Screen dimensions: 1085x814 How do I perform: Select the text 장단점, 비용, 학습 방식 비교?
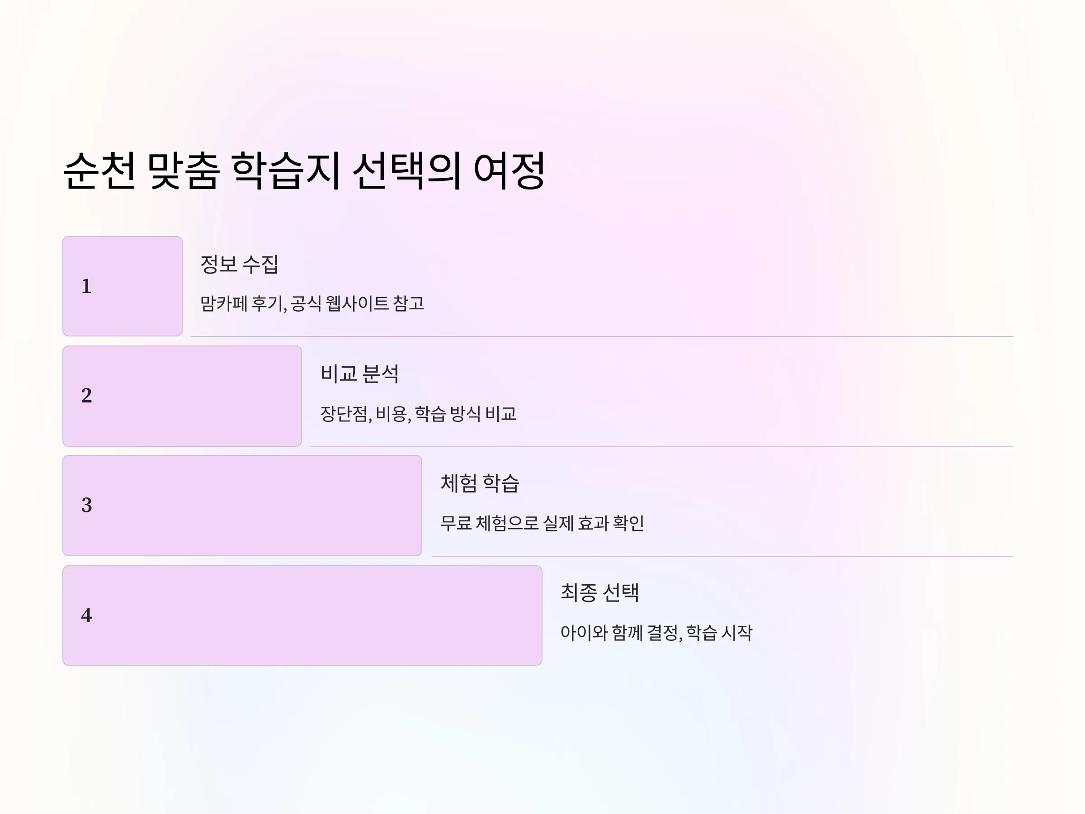click(418, 414)
